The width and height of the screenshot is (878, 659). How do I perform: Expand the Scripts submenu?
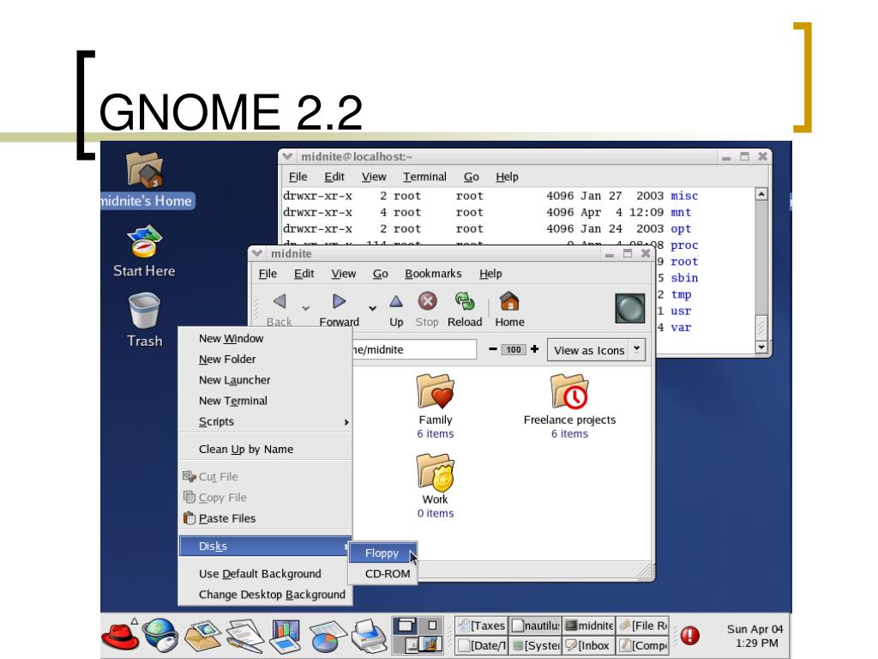click(266, 421)
